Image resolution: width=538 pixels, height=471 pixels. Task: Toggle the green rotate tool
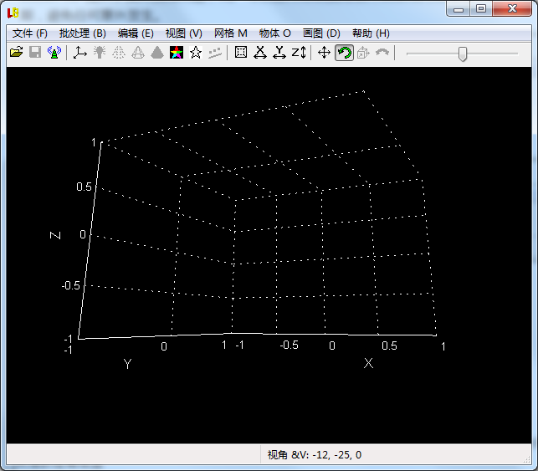[344, 53]
